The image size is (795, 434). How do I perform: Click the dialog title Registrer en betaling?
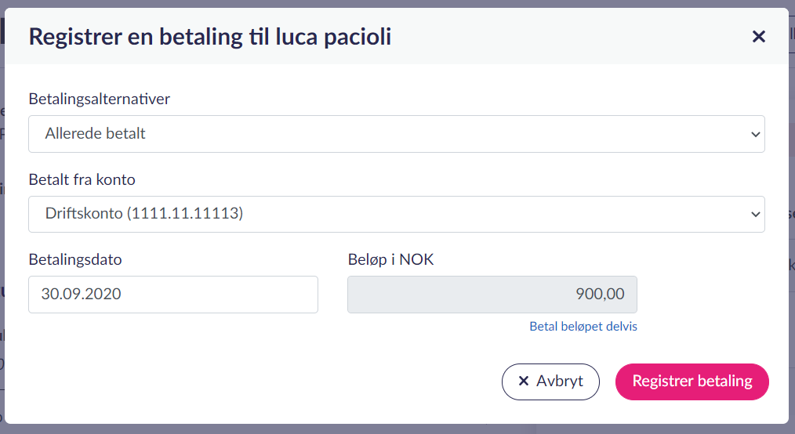pyautogui.click(x=209, y=36)
